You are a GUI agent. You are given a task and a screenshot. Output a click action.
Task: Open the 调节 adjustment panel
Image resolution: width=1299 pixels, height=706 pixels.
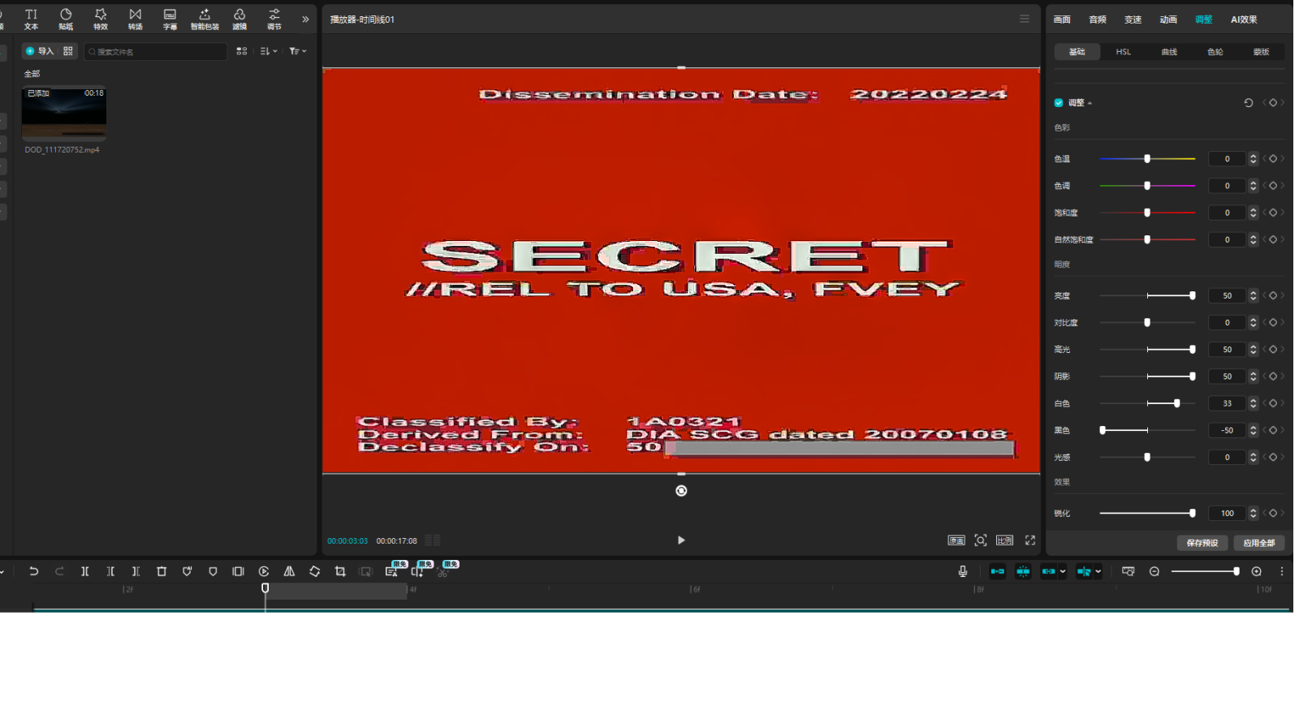tap(274, 19)
